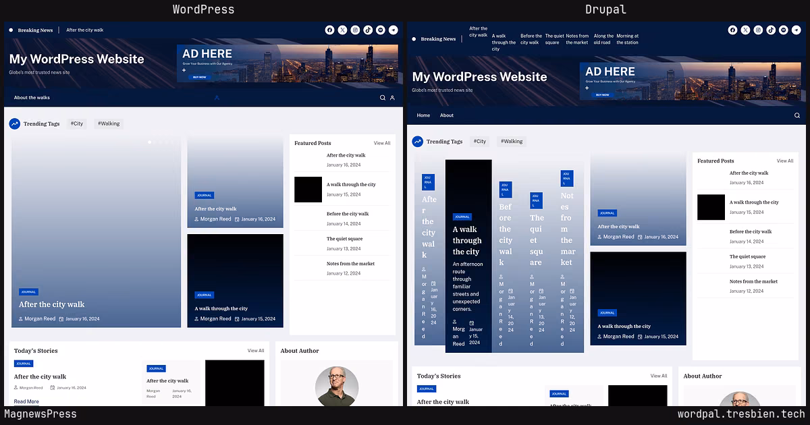The image size is (810, 425).
Task: Click 'Notes from the market' ticker link in Drupal
Action: (x=577, y=39)
